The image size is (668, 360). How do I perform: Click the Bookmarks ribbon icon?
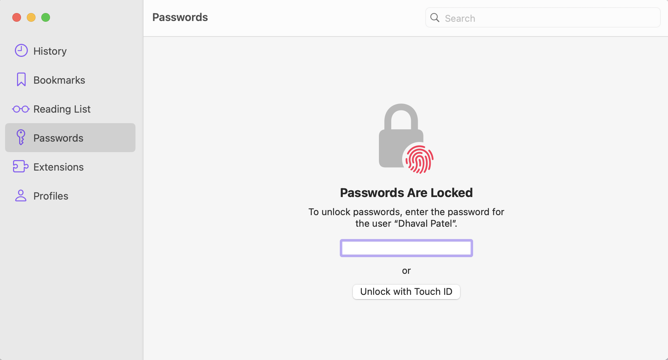click(21, 80)
